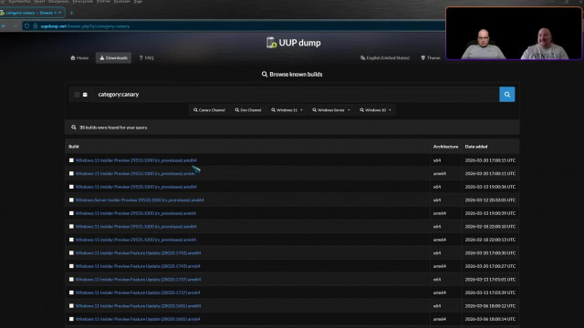The width and height of the screenshot is (584, 328).
Task: Open the Theme menu
Action: [431, 58]
